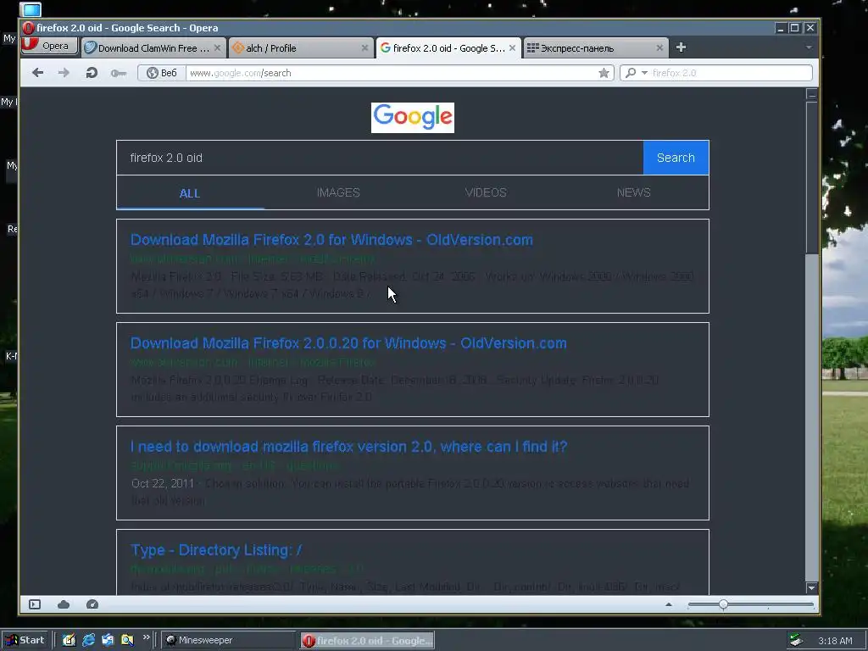Open the password wand key icon
The width and height of the screenshot is (868, 651).
click(x=119, y=73)
